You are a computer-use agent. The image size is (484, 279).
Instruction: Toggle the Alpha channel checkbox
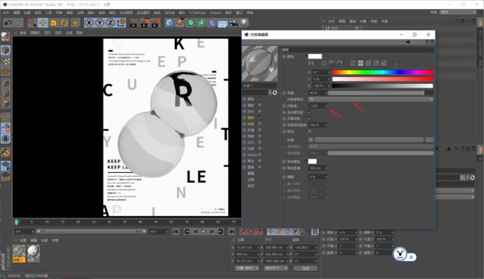click(x=260, y=155)
